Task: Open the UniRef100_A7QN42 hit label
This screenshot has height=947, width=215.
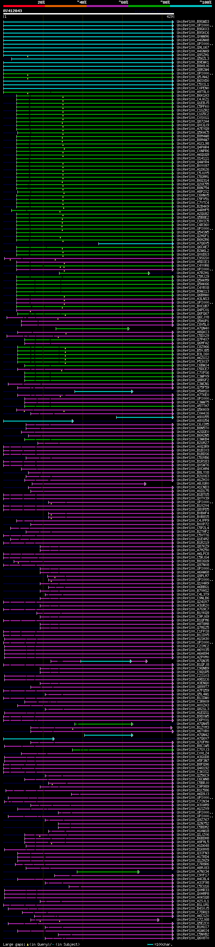Action: pos(193,735)
